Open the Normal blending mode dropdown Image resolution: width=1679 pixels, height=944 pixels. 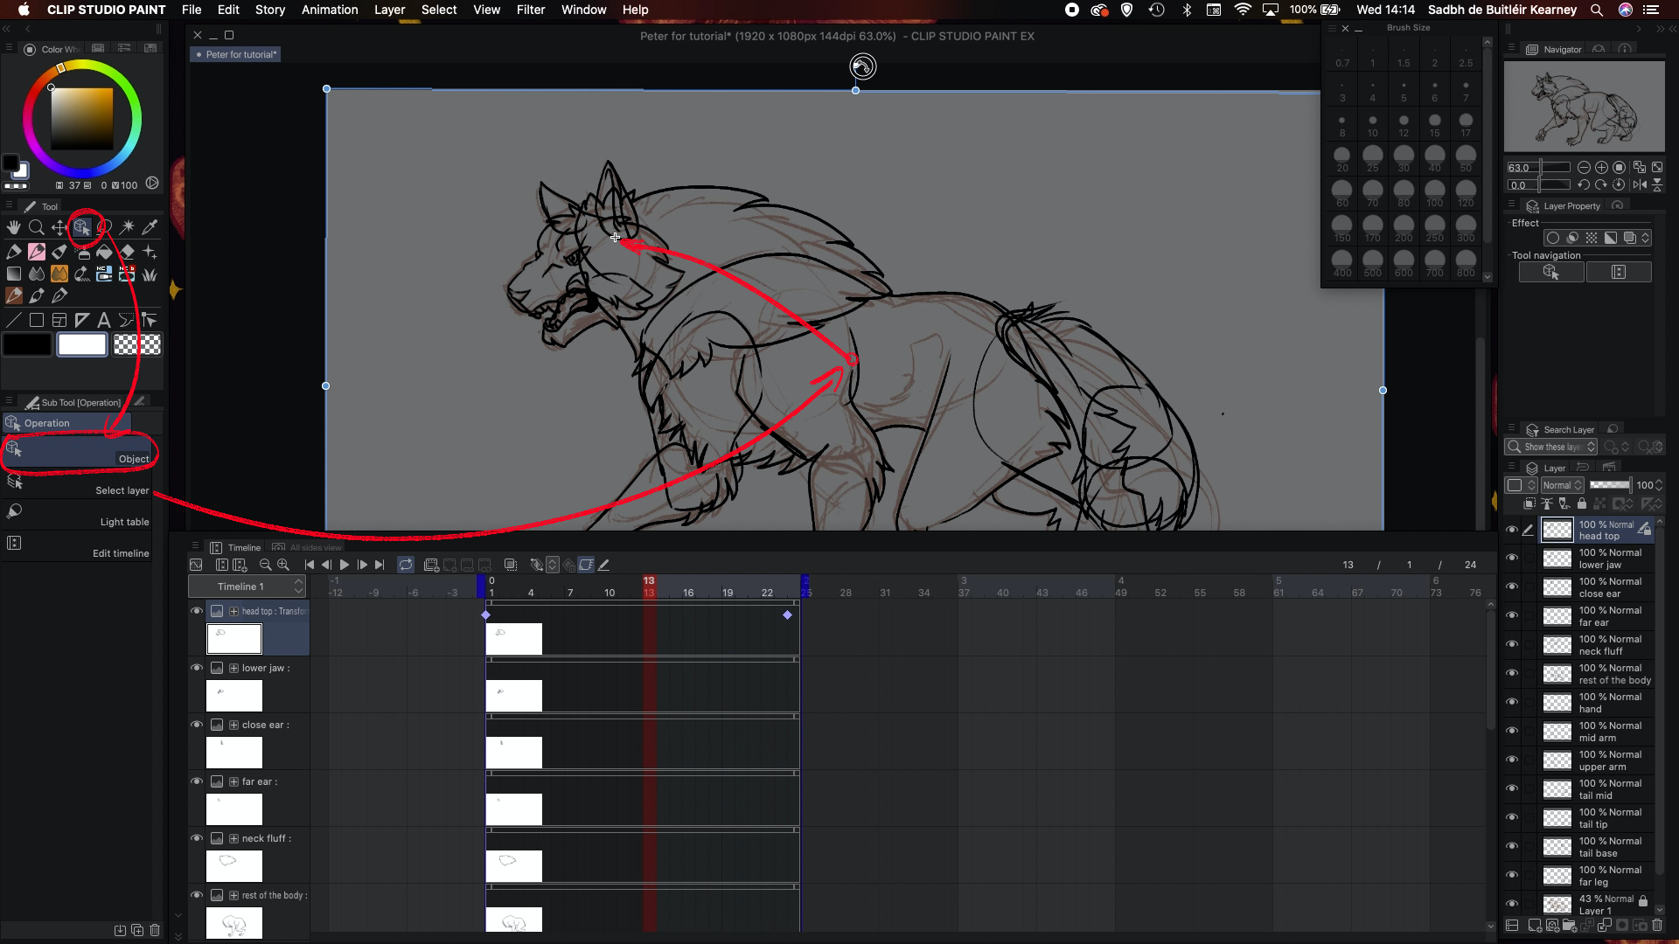pyautogui.click(x=1562, y=485)
